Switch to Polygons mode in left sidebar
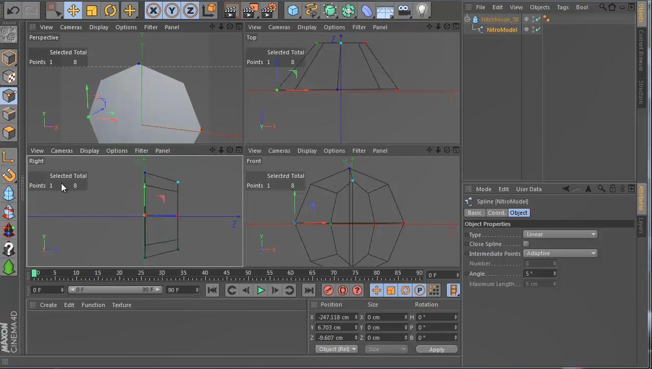This screenshot has height=369, width=652. 9,133
